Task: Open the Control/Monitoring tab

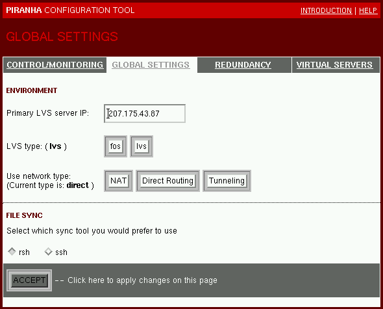Action: [55, 65]
